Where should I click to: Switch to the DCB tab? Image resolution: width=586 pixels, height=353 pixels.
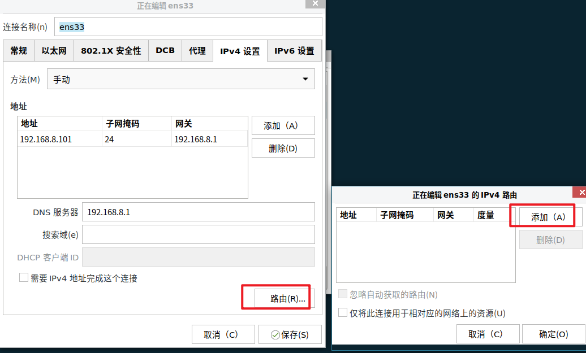coord(165,51)
